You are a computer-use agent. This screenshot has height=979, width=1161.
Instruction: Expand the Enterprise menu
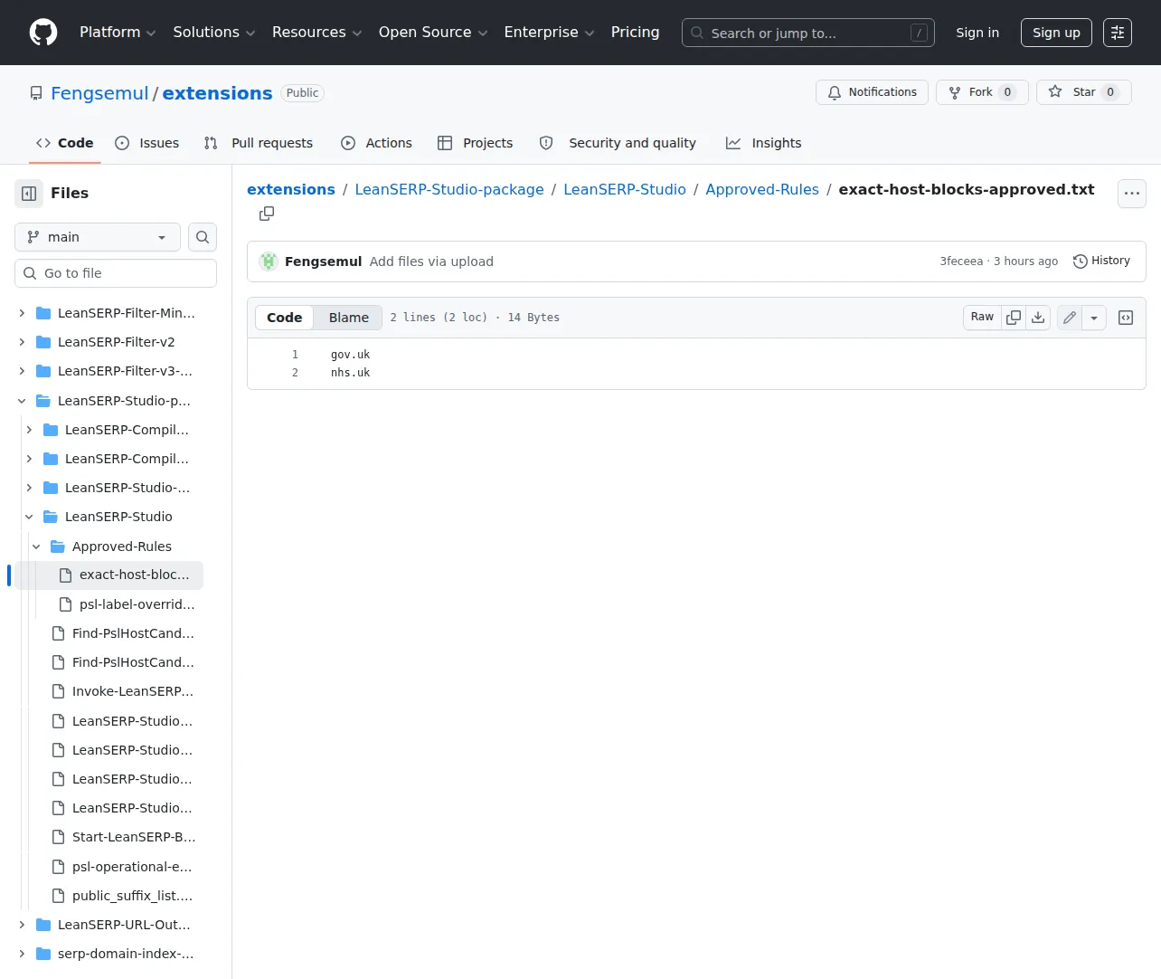549,33
